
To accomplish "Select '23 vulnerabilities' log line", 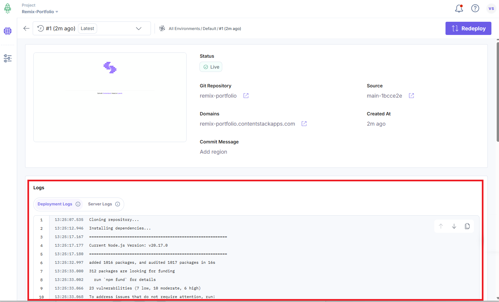I will (x=145, y=288).
